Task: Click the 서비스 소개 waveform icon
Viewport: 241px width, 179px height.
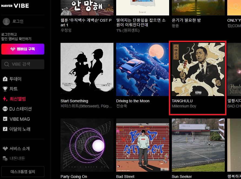Action: [x=5, y=148]
